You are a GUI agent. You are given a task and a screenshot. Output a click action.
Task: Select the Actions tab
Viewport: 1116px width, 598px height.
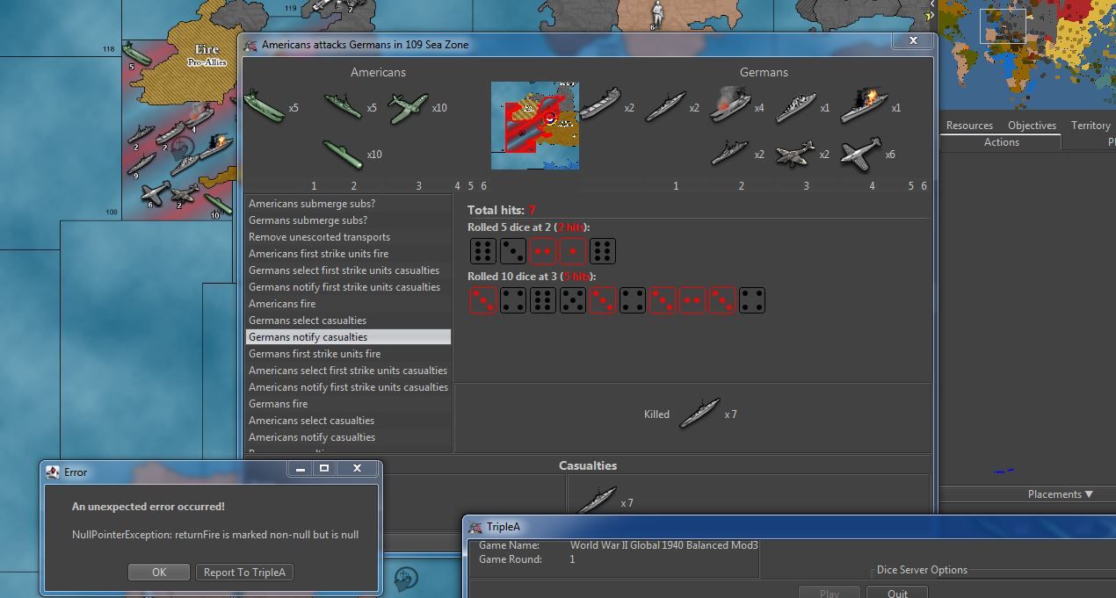[1001, 142]
